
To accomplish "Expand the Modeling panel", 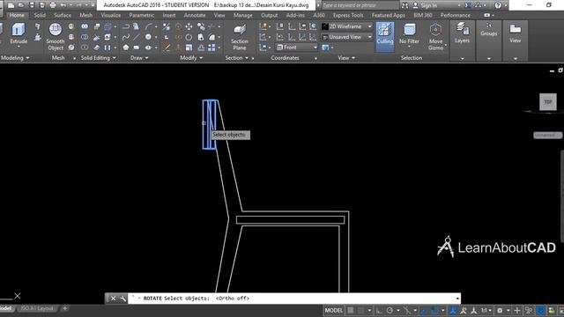I will [15, 58].
